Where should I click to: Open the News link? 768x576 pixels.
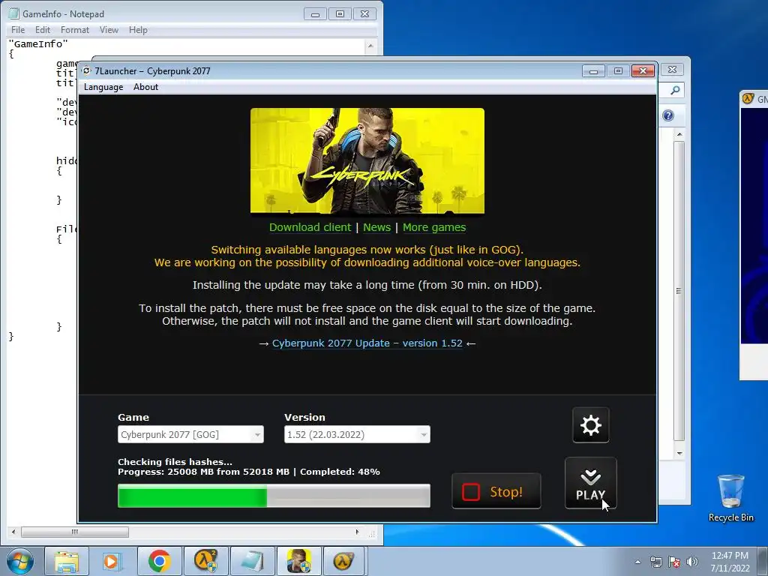[376, 227]
